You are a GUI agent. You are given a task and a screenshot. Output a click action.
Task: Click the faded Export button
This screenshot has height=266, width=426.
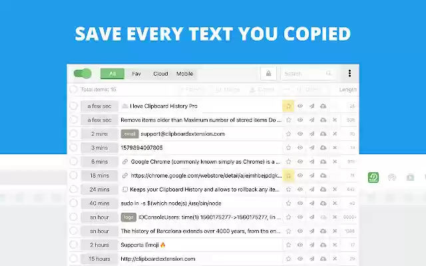click(262, 90)
